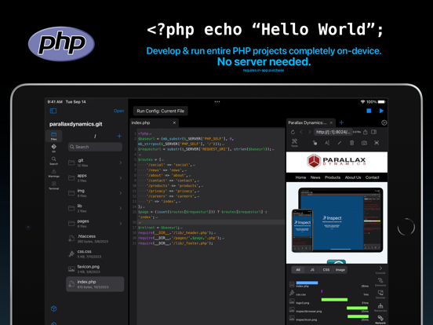Filter network requests by All
The width and height of the screenshot is (433, 325).
[x=298, y=270]
